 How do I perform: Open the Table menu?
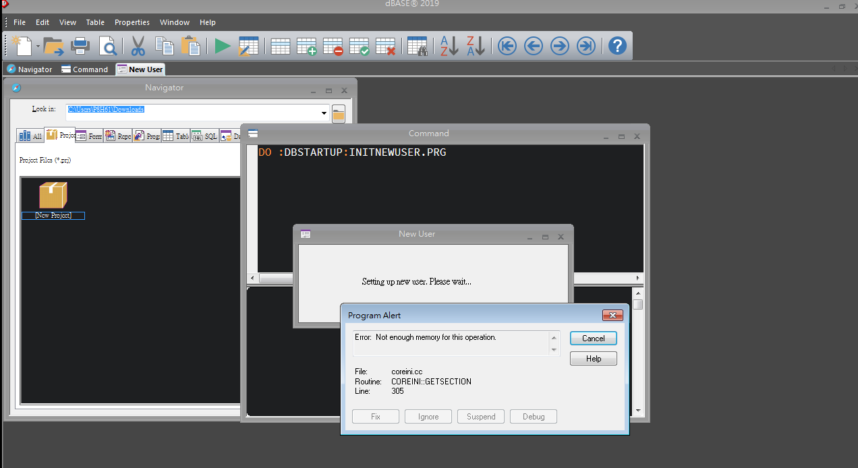point(95,22)
